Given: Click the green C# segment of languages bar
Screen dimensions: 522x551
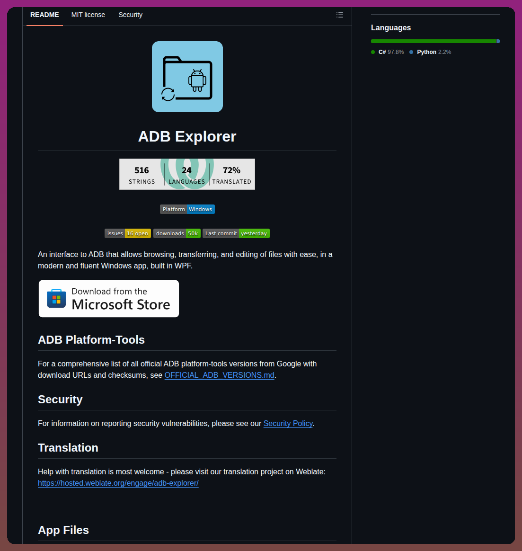Looking at the screenshot, I should click(434, 41).
